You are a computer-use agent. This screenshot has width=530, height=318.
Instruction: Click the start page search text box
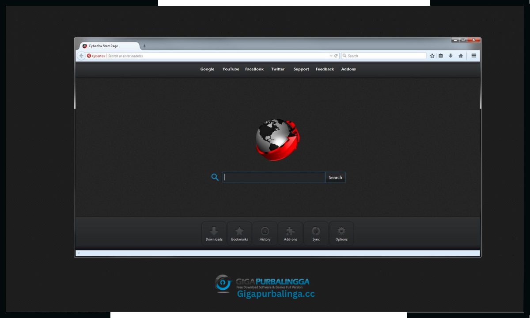(273, 177)
